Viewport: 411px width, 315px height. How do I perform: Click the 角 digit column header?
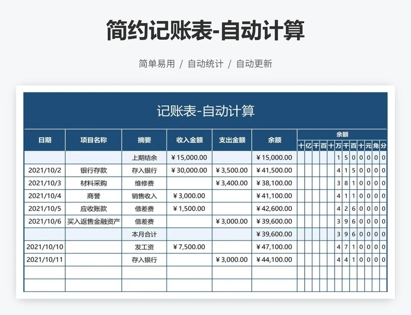click(376, 145)
